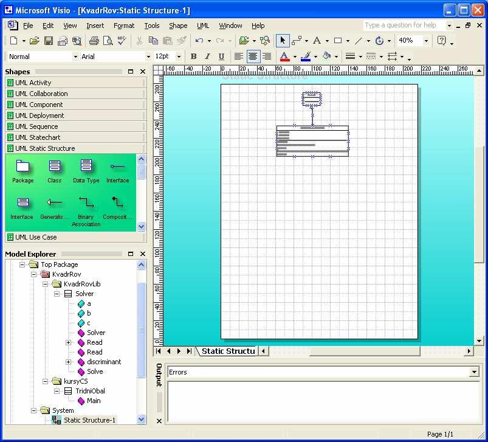Toggle Underline formatting
488x442 pixels.
pyautogui.click(x=221, y=57)
